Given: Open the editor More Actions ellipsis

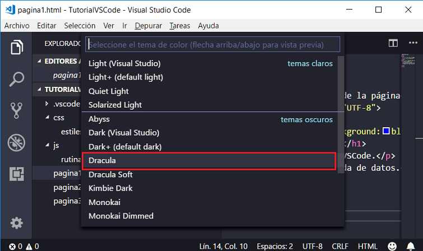Looking at the screenshot, I should pyautogui.click(x=411, y=43).
